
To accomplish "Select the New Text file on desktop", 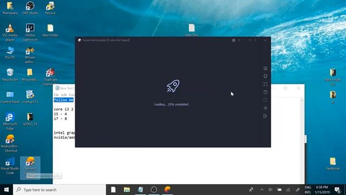I will coord(191,30).
